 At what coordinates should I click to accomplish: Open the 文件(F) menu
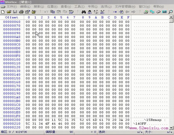[12, 6]
